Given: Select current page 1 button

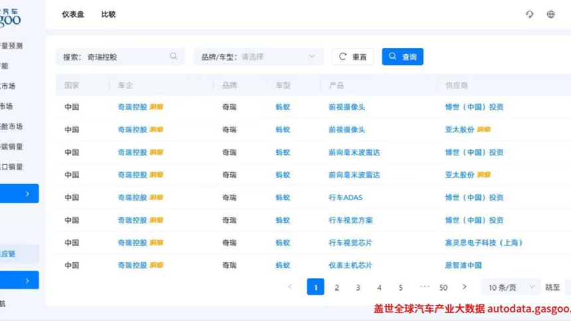Looking at the screenshot, I should coord(315,287).
